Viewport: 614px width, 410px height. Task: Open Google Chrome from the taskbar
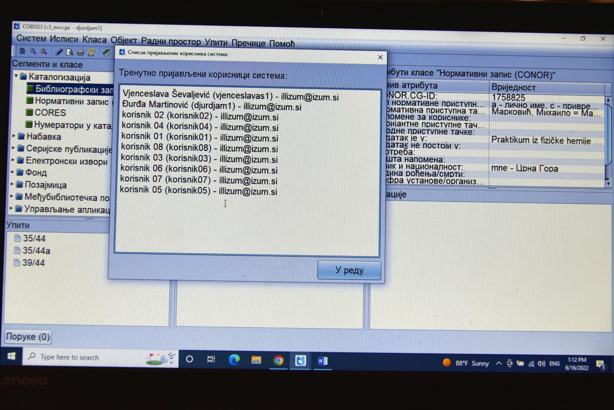click(x=279, y=361)
